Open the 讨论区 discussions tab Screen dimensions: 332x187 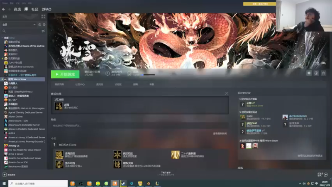[118, 84]
